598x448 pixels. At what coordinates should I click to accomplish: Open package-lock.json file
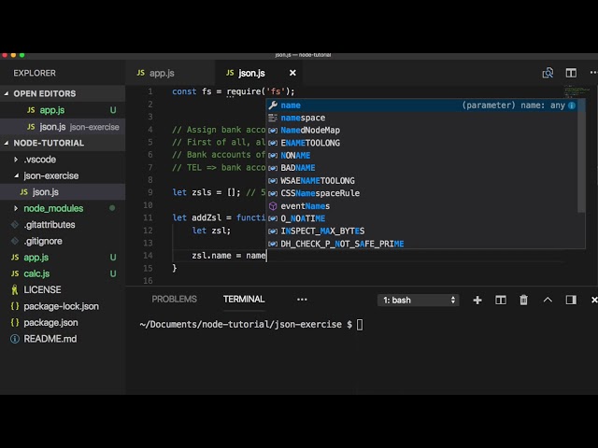[x=63, y=306]
